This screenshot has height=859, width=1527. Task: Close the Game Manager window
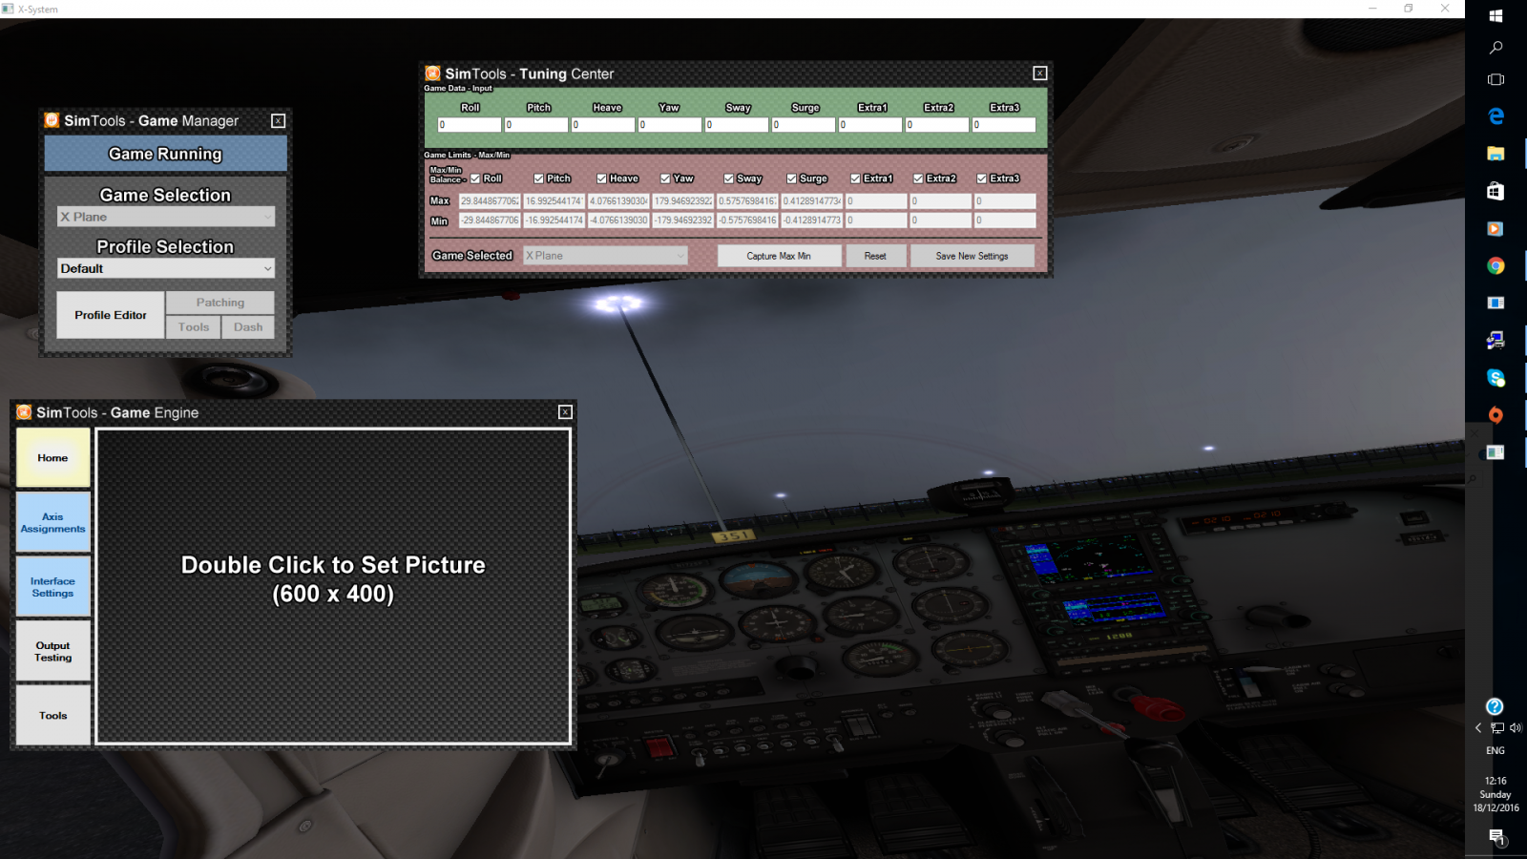pos(278,120)
